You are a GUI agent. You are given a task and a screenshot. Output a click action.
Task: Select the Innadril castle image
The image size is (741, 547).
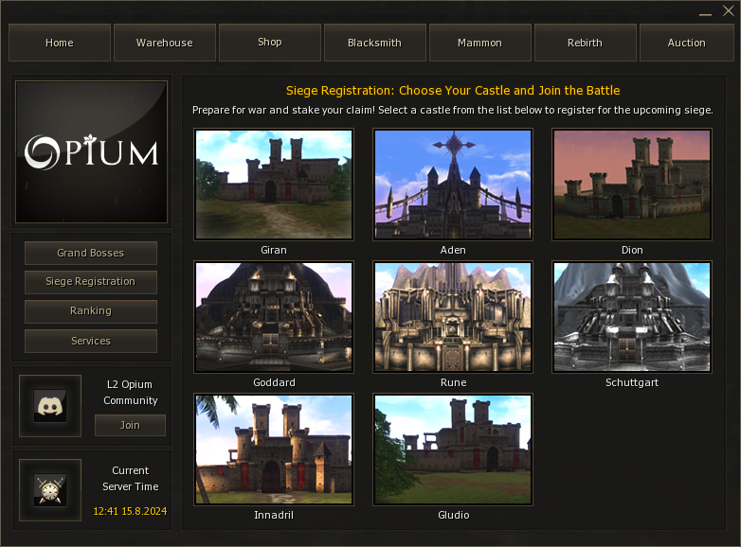tap(274, 450)
